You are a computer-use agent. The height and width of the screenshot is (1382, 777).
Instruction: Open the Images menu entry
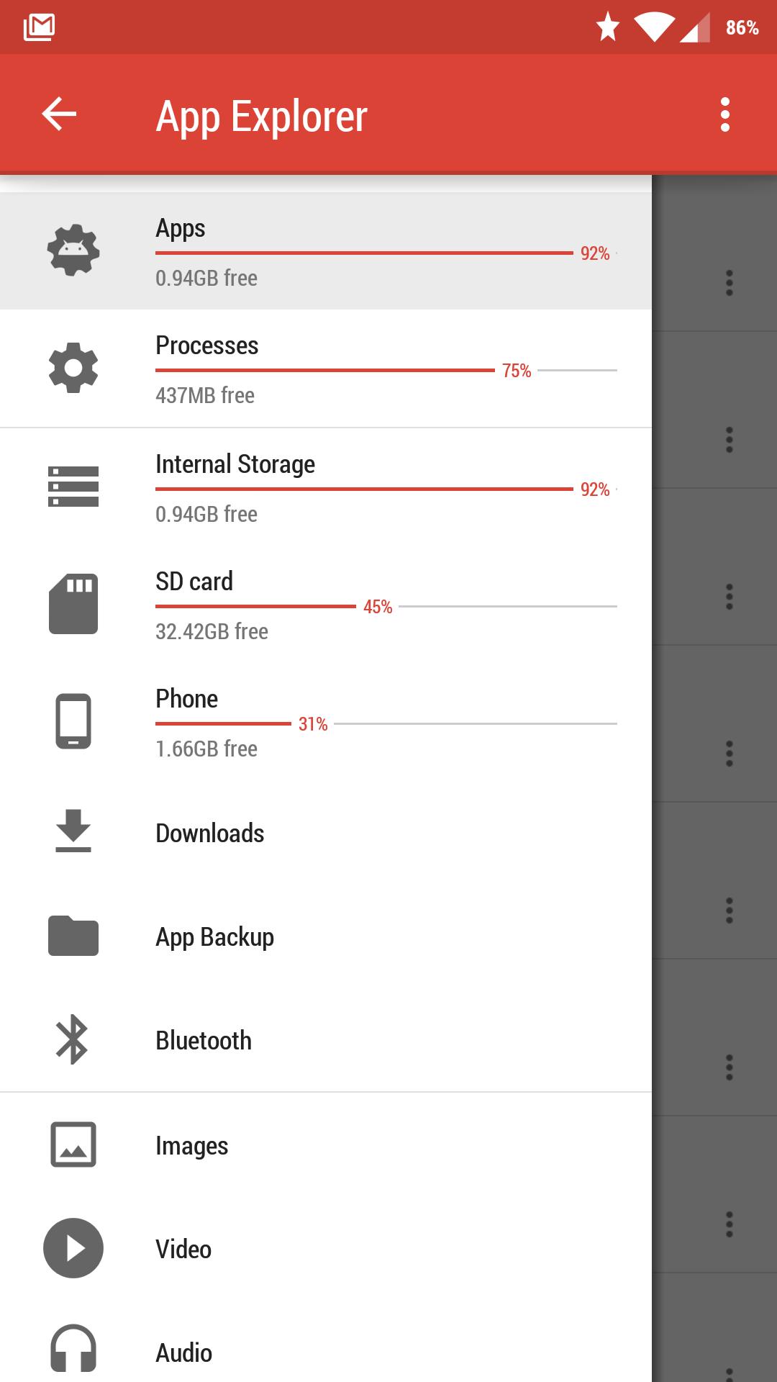coord(192,1145)
